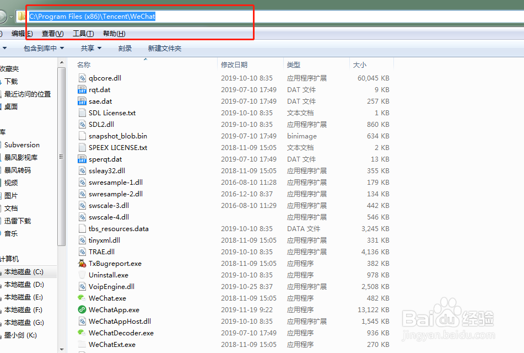Open the 音乐 library

11,233
